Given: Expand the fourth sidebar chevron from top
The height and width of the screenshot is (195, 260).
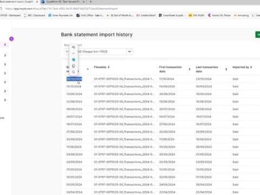Looking at the screenshot, I should pyautogui.click(x=5, y=73).
